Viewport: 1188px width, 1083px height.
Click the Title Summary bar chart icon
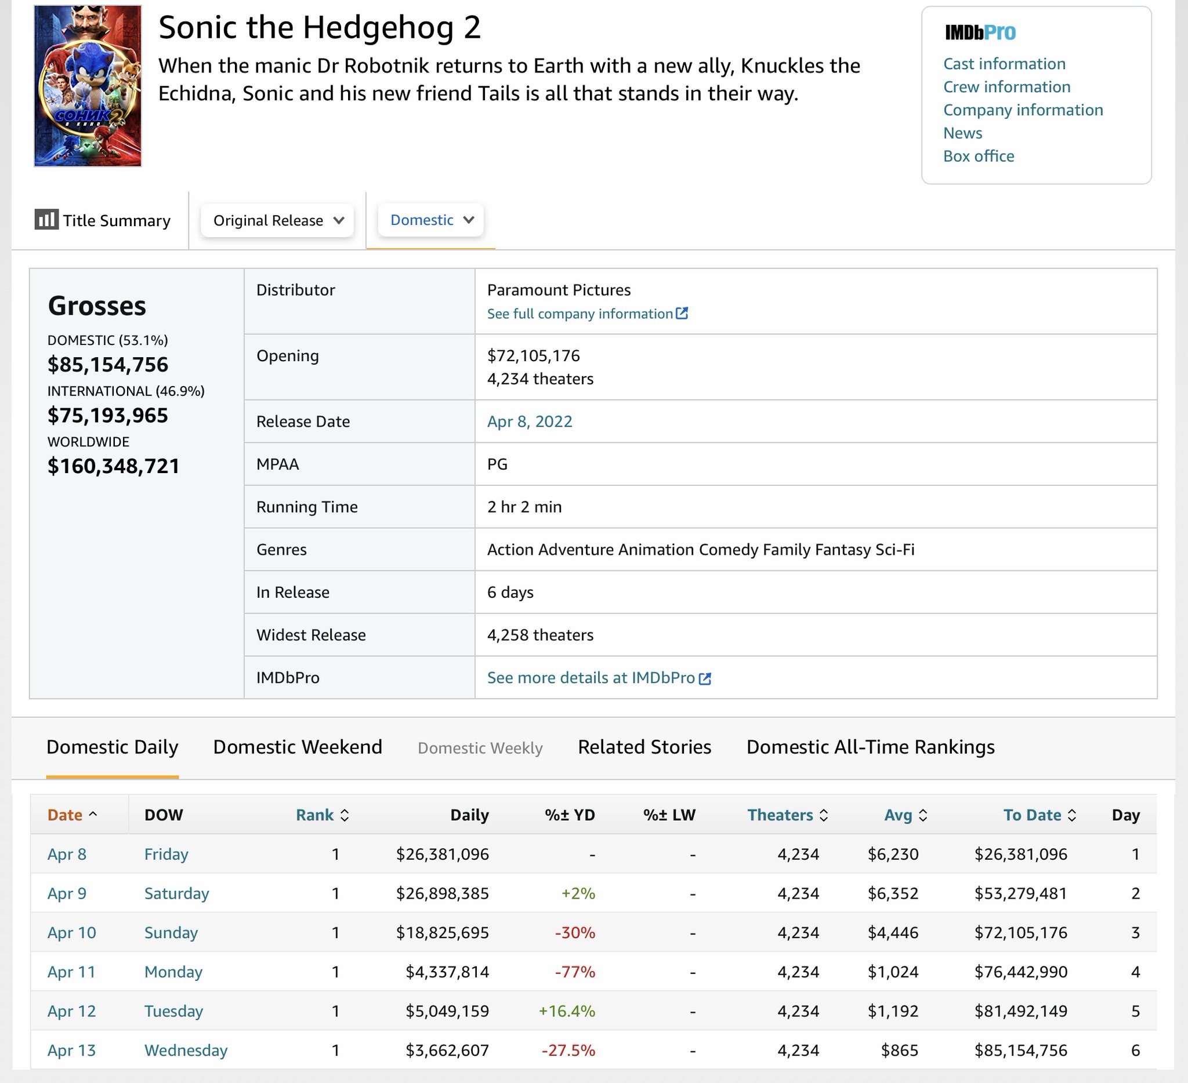coord(46,219)
